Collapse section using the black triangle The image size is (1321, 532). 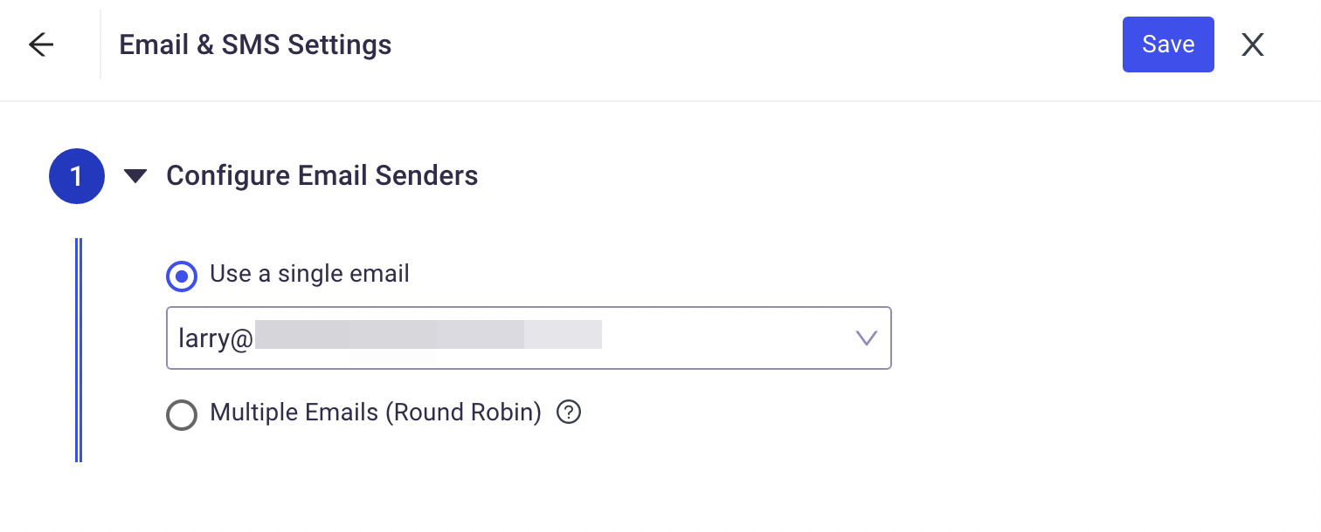(135, 176)
